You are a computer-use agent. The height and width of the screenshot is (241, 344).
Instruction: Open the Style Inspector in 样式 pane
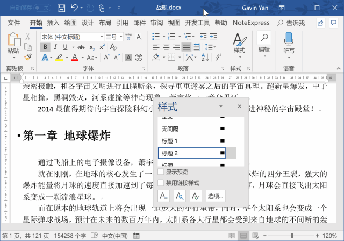(x=181, y=196)
